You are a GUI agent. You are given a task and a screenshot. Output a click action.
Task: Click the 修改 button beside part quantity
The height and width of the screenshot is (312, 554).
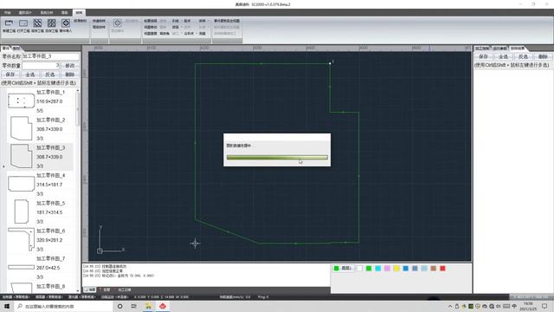[70, 66]
